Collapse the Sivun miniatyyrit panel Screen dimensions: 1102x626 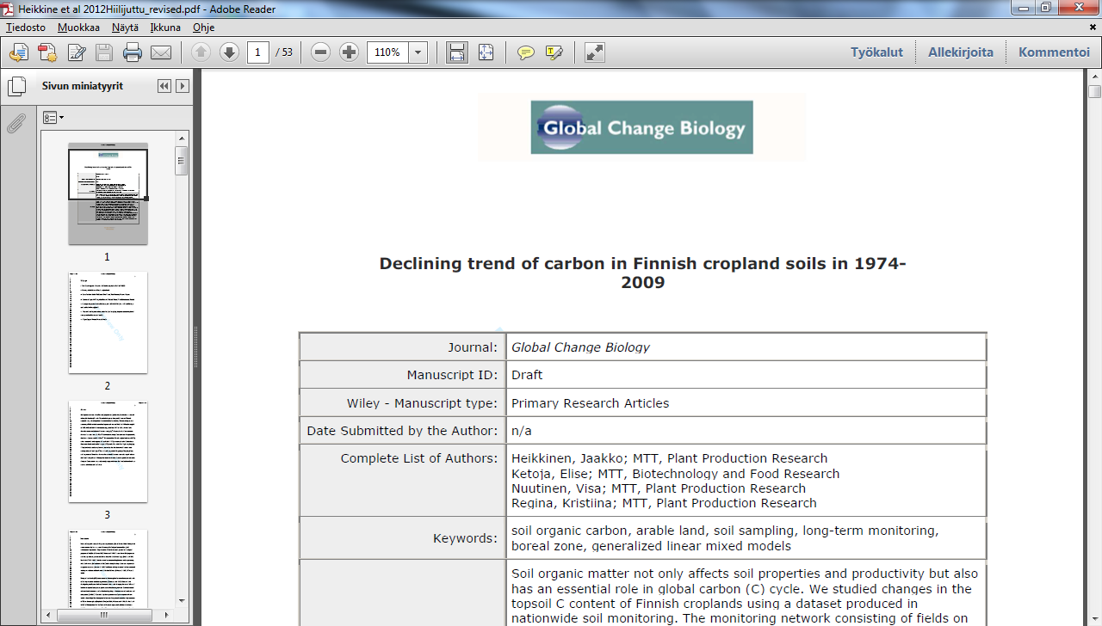[164, 86]
